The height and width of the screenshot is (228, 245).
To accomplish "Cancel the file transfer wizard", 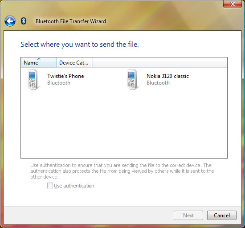I will click(222, 216).
